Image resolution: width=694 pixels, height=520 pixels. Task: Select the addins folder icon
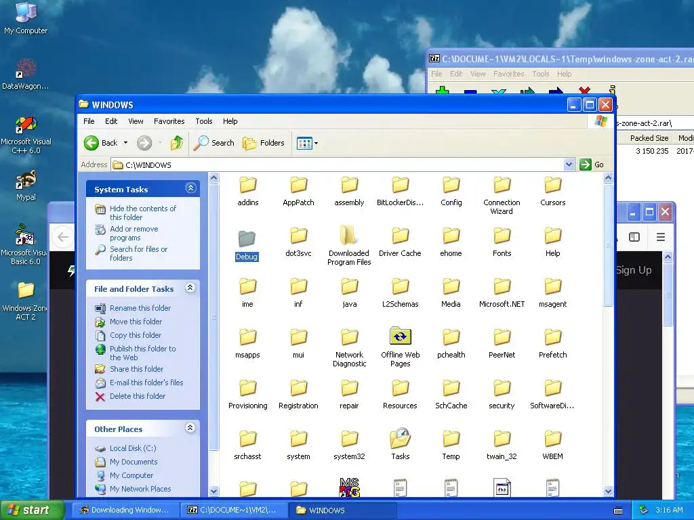248,185
